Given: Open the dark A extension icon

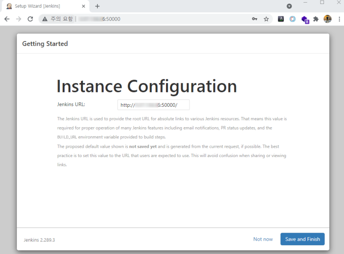Looking at the screenshot, I should click(x=281, y=19).
